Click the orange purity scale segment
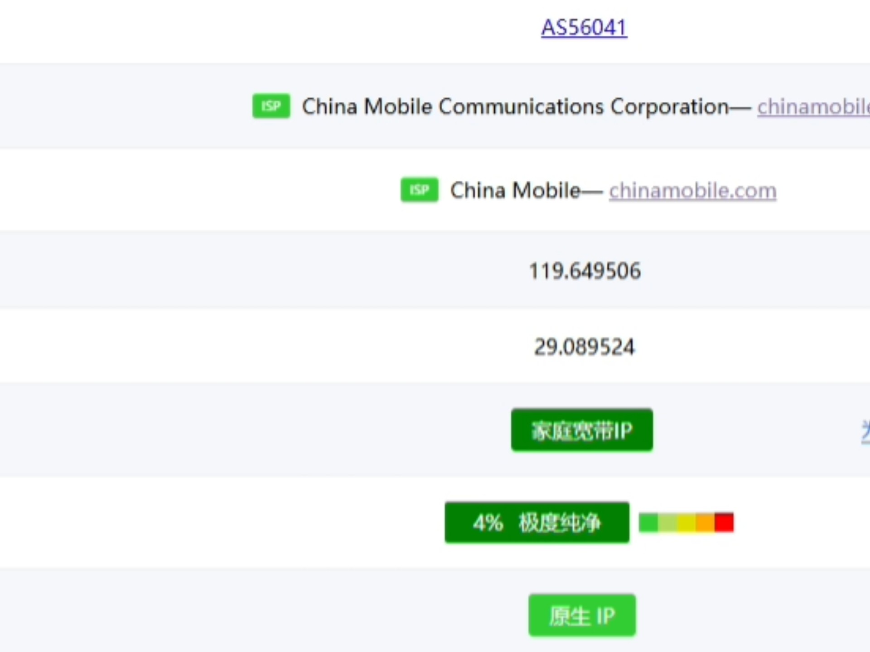 tap(705, 522)
